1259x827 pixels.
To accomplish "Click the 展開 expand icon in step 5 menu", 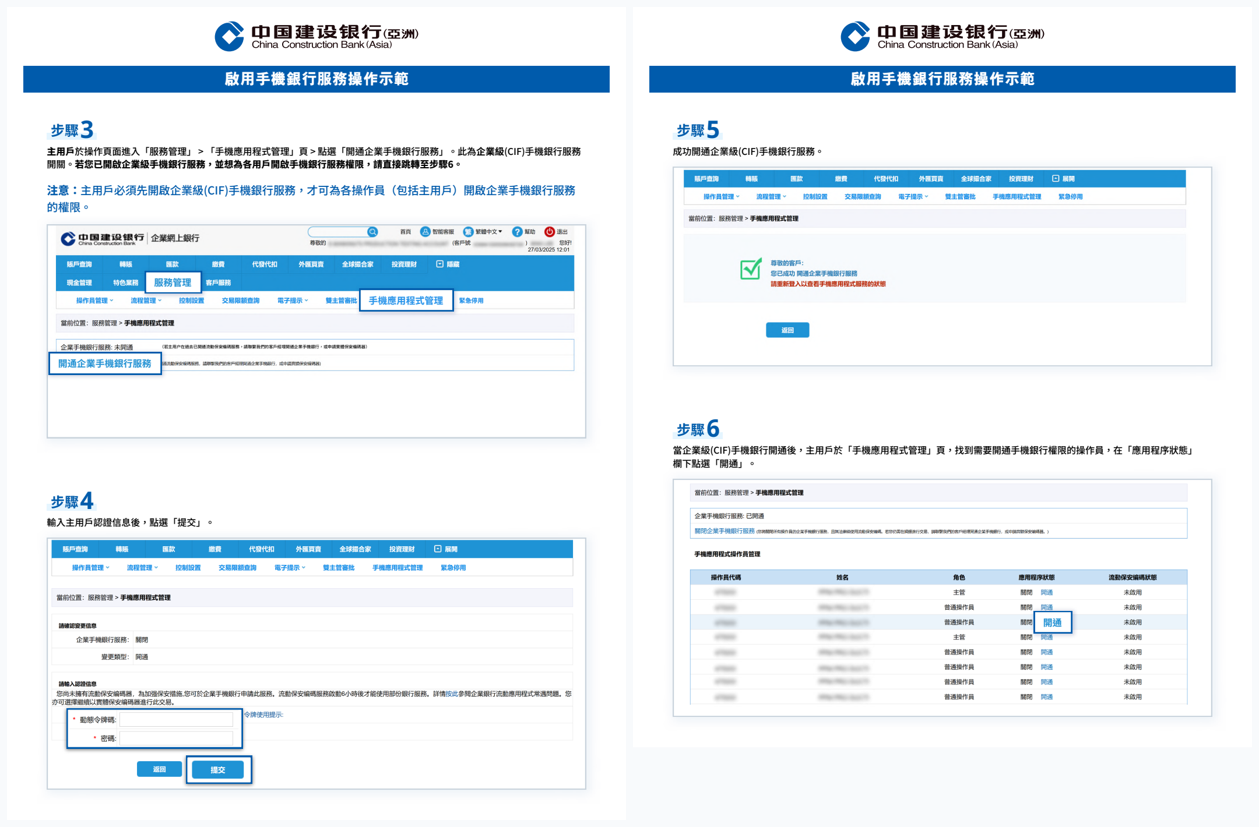I will (1056, 179).
